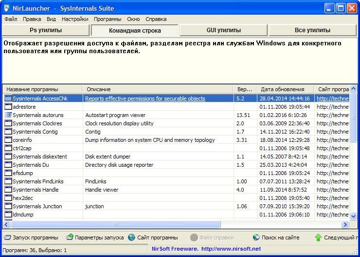Click Программ: 36, Выбрано: 1 status text
360x257 pixels.
pyautogui.click(x=35, y=250)
